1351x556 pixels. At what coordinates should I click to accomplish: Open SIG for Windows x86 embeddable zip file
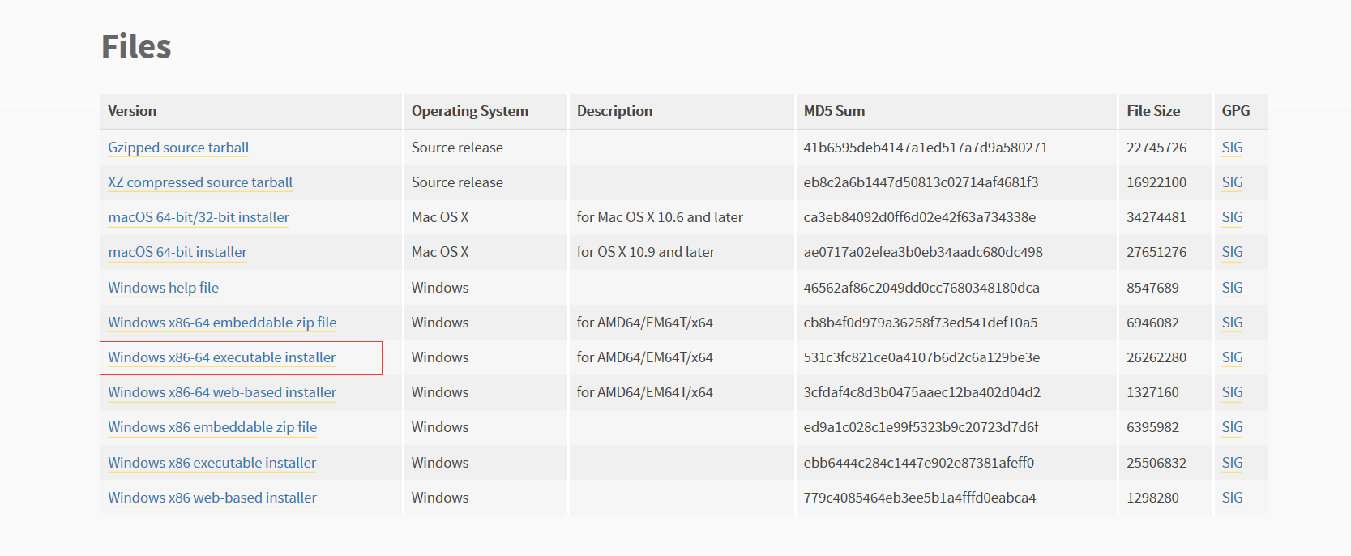[x=1232, y=427]
